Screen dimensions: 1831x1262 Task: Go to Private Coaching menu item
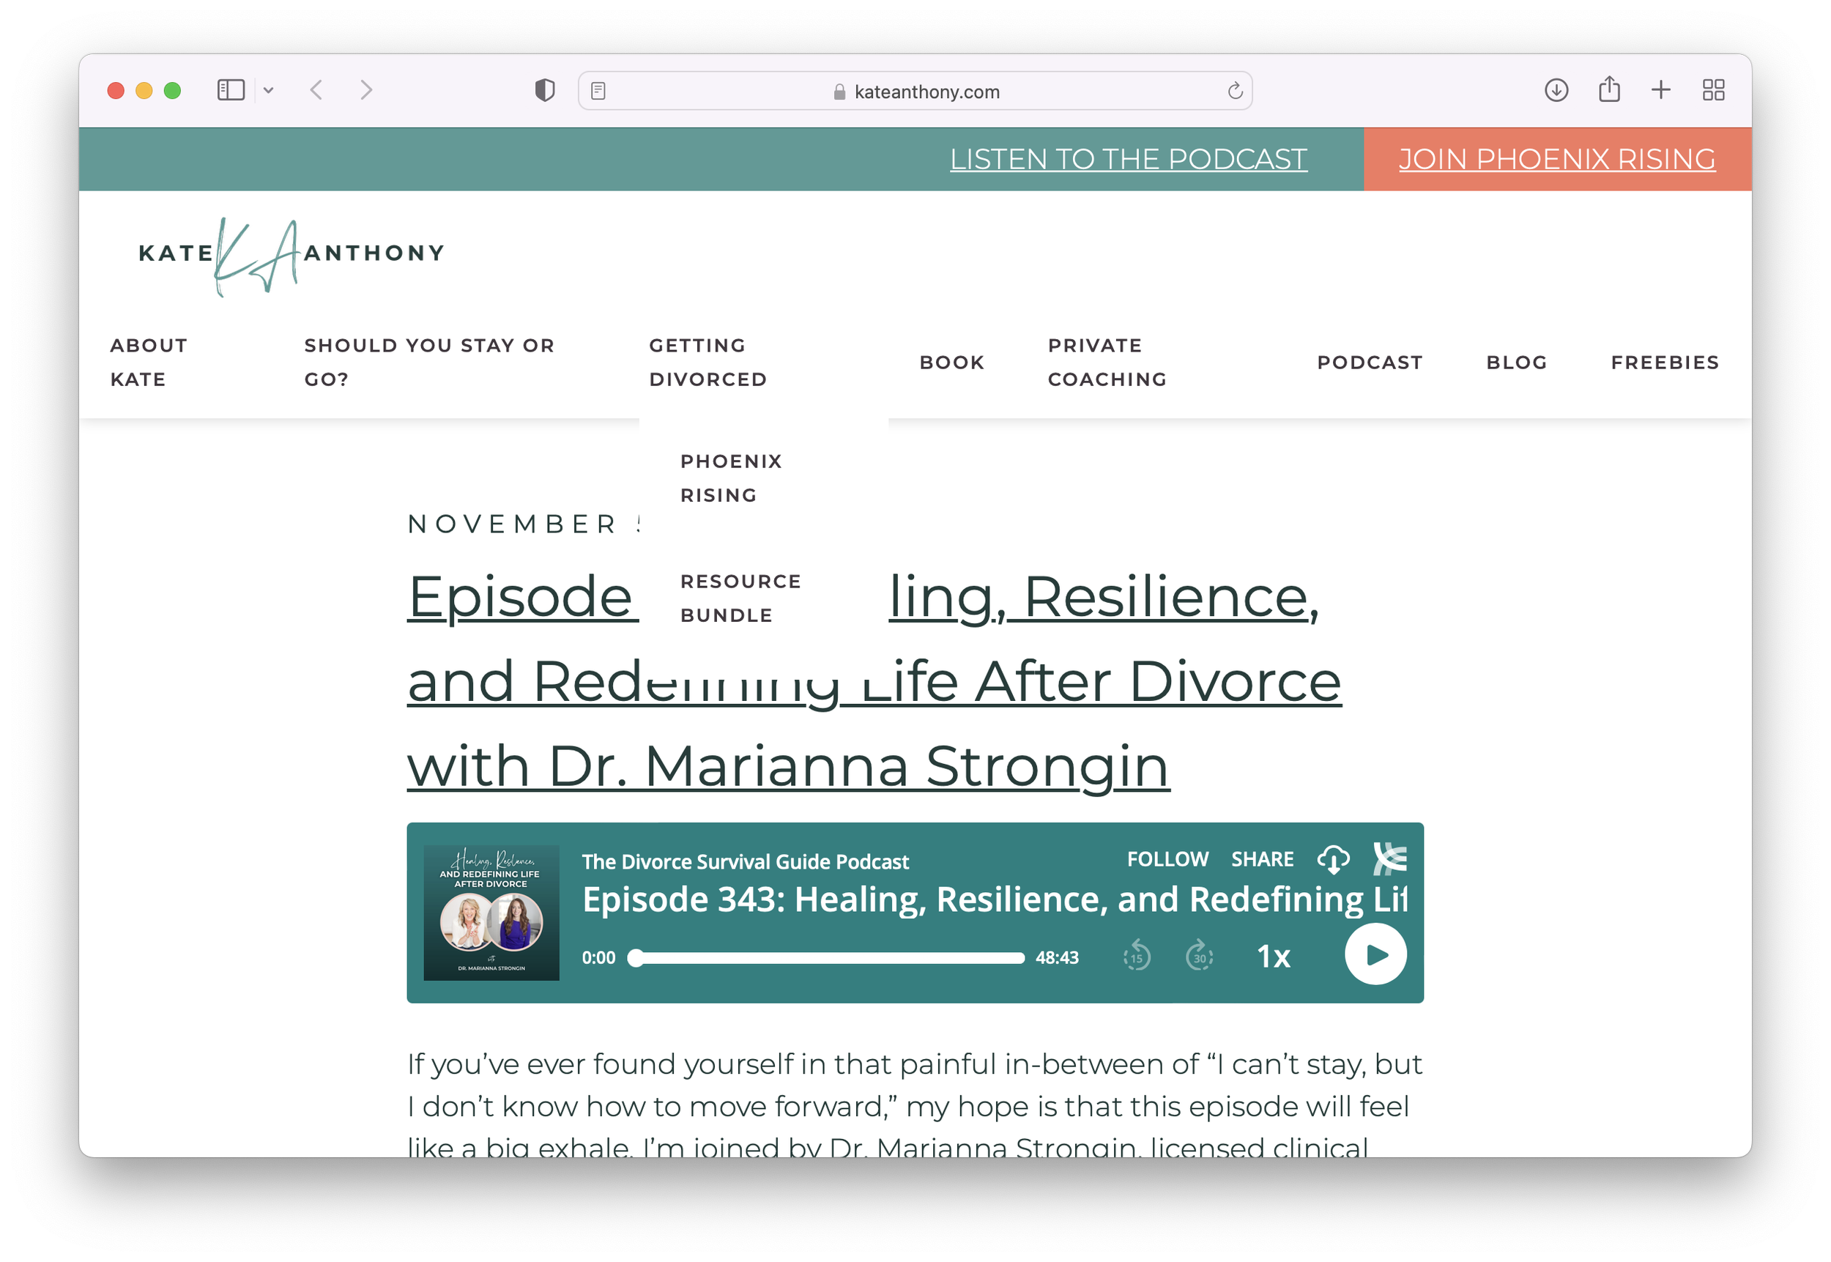coord(1107,362)
